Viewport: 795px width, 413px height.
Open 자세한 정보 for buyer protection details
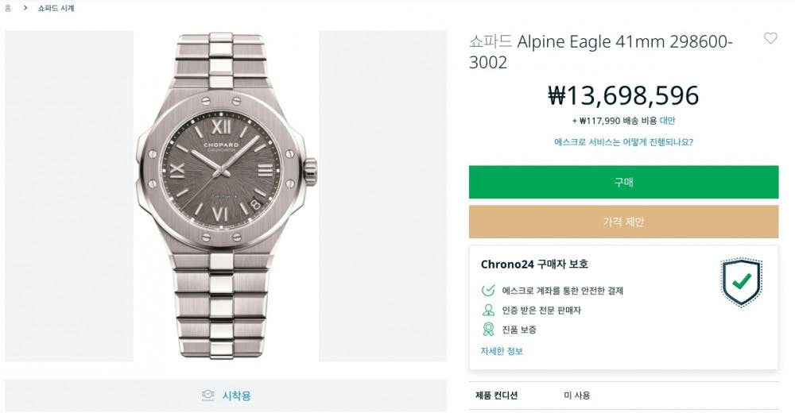click(502, 350)
